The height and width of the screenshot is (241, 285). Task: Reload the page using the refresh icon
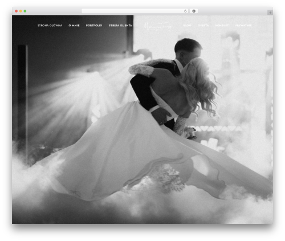click(185, 11)
